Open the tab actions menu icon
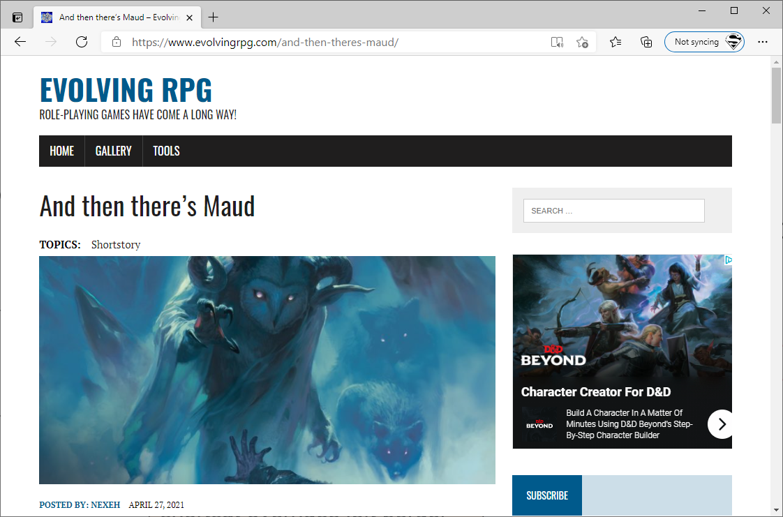The height and width of the screenshot is (517, 783). coord(17,17)
